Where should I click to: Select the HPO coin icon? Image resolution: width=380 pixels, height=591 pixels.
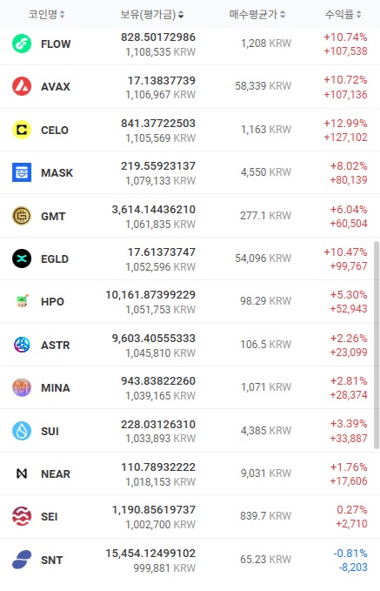22,301
